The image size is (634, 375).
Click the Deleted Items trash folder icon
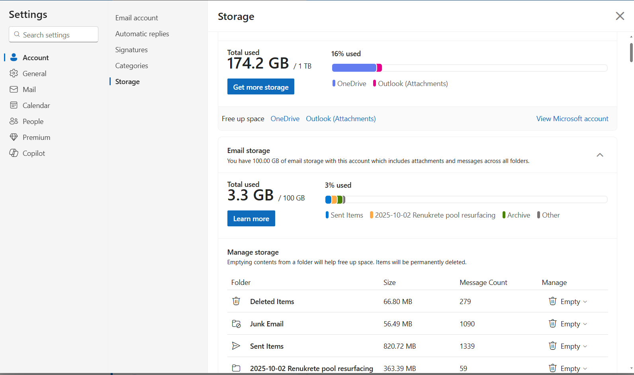[236, 301]
